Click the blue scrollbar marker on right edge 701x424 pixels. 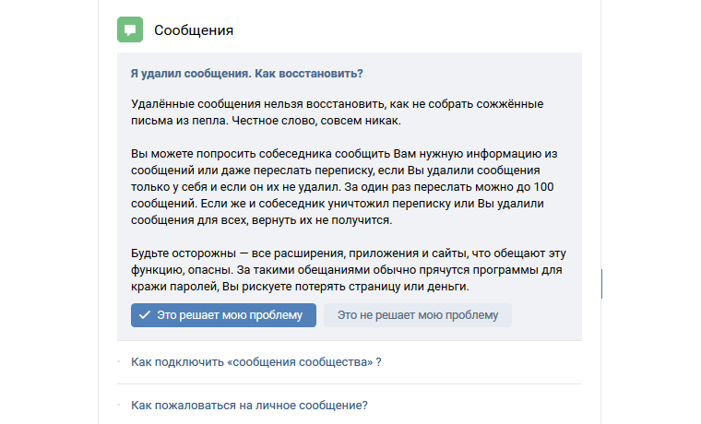601,284
